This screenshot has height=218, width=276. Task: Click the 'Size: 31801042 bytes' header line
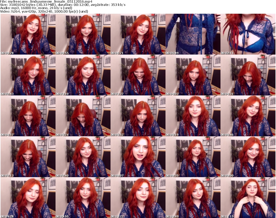(x=63, y=5)
